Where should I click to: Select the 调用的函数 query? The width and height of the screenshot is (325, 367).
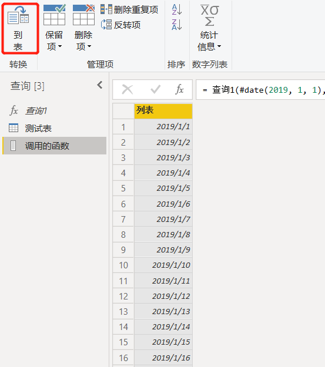pos(54,146)
